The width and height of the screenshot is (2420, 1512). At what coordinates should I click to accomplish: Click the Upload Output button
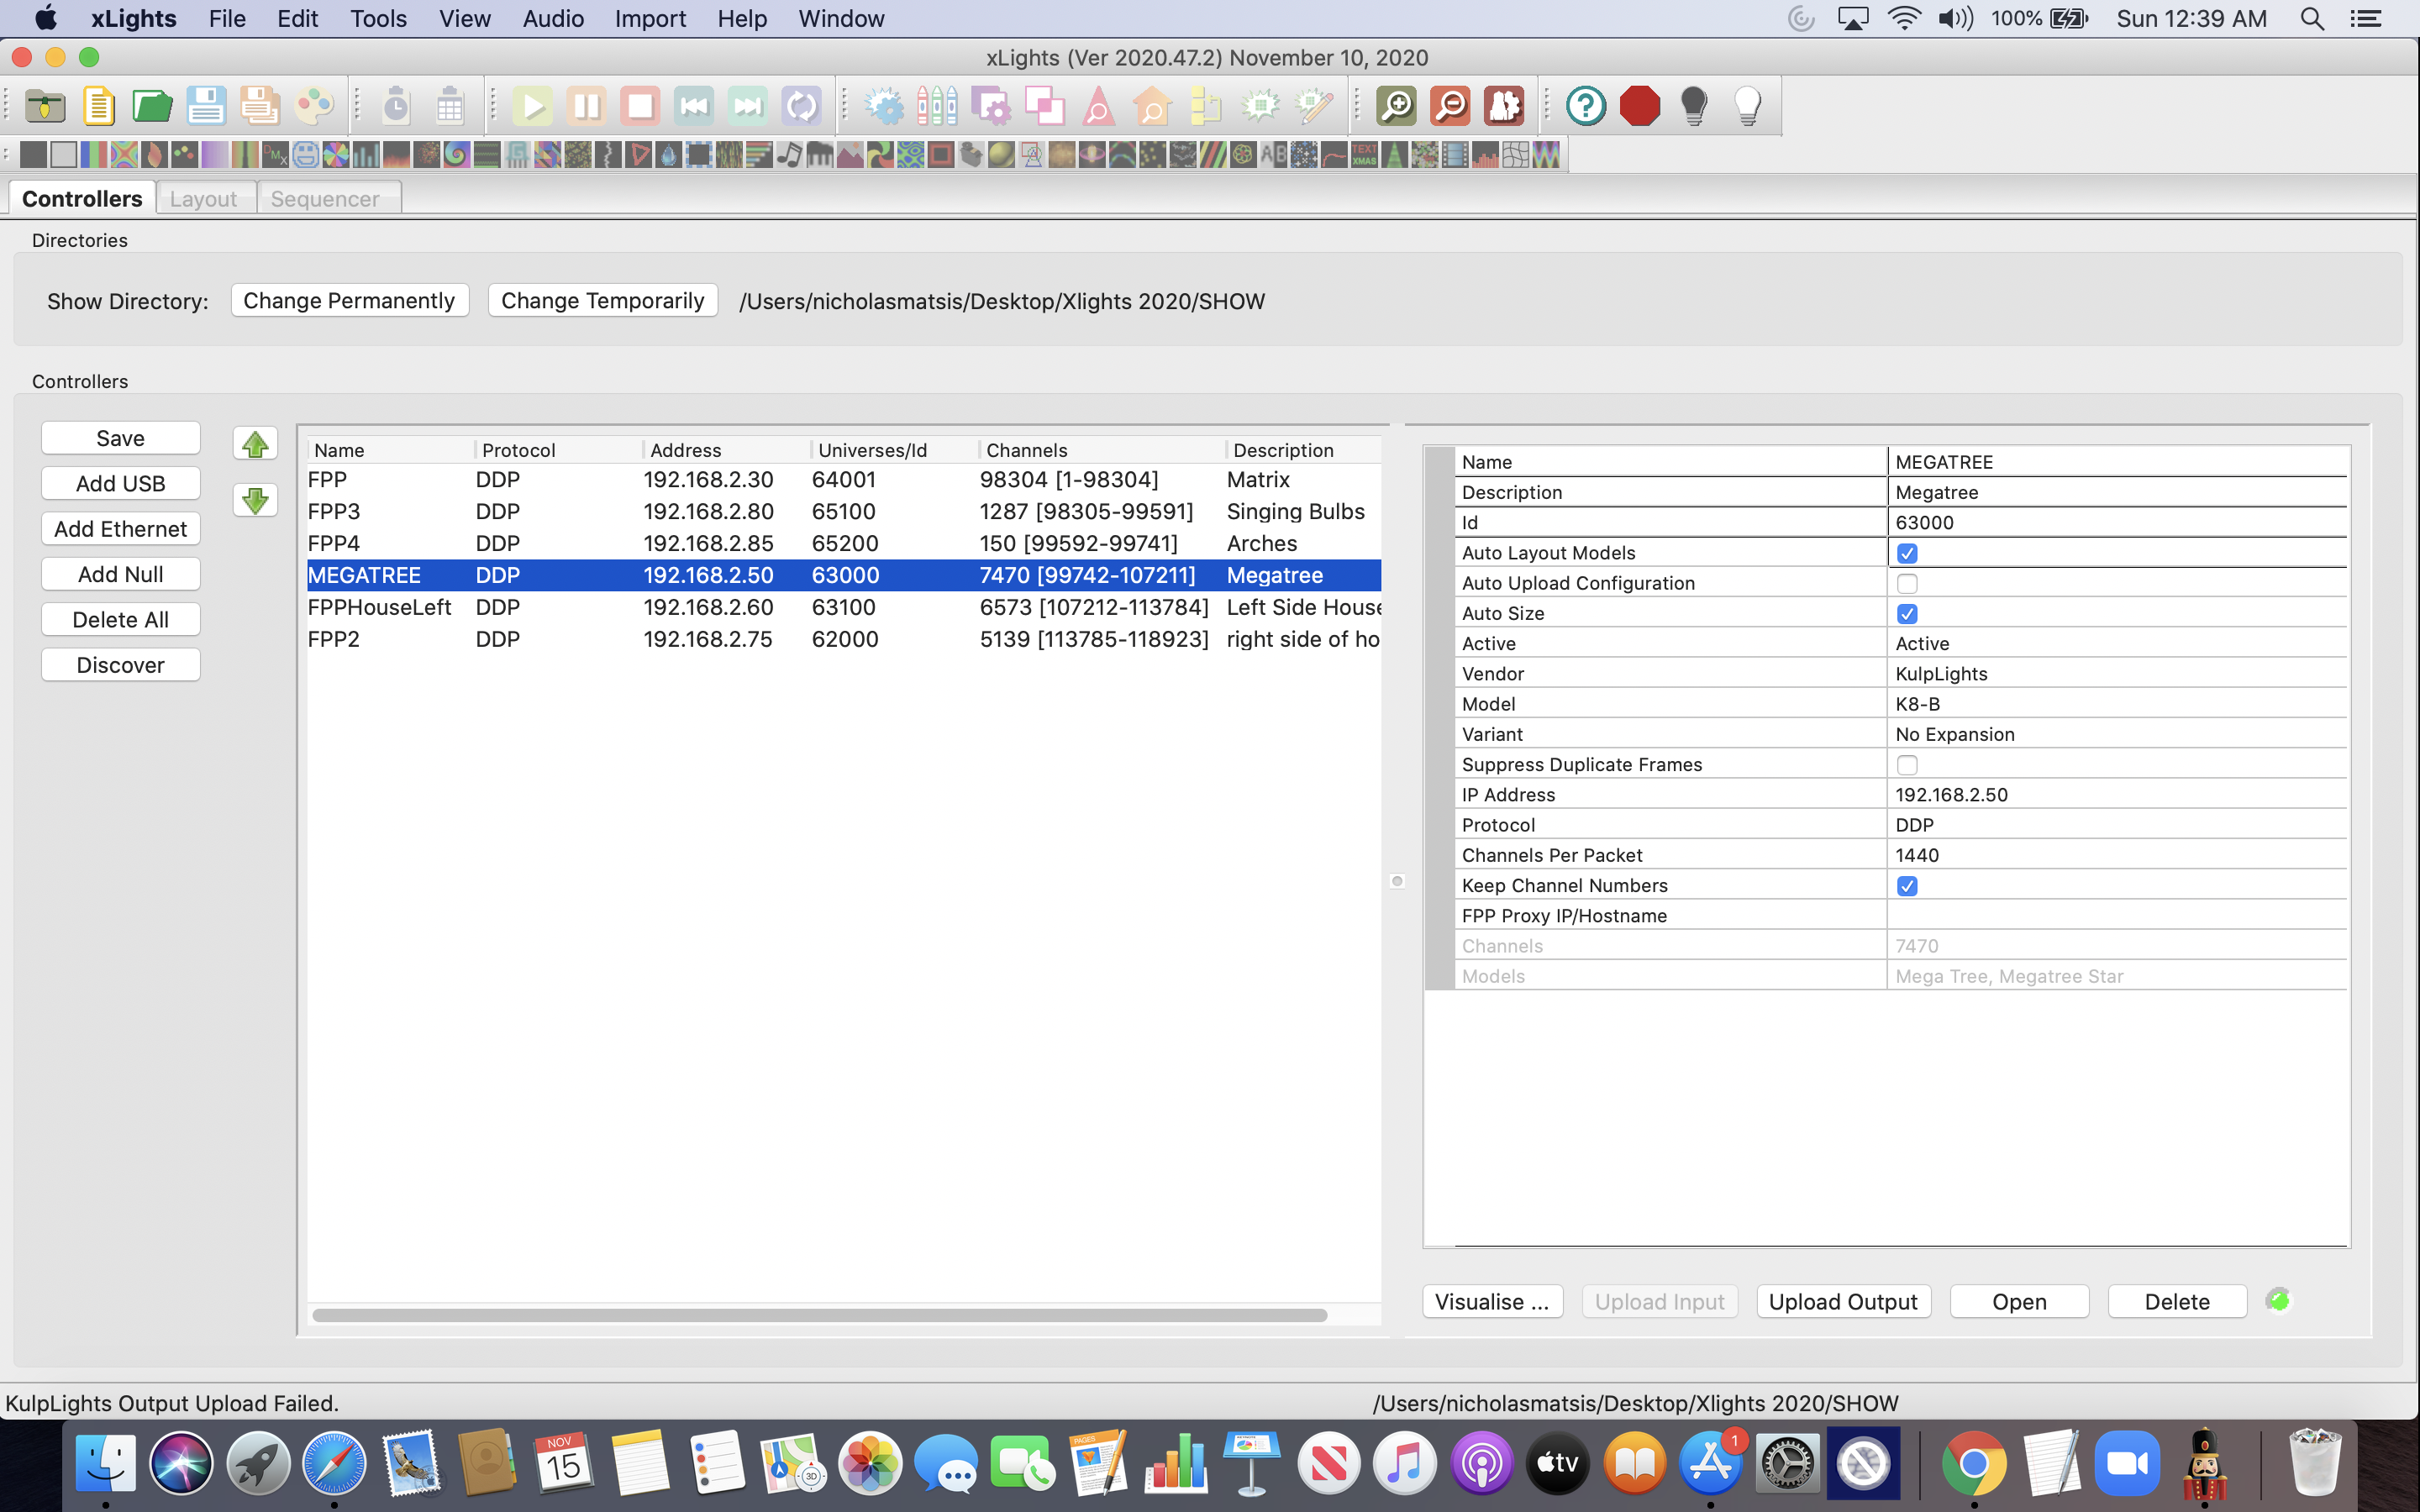pyautogui.click(x=1843, y=1301)
